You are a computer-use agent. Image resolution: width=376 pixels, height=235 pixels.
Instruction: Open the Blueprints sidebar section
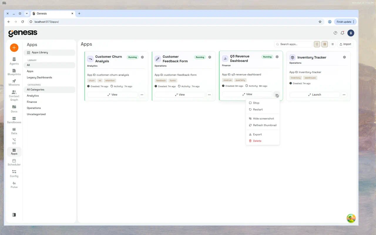pyautogui.click(x=14, y=72)
